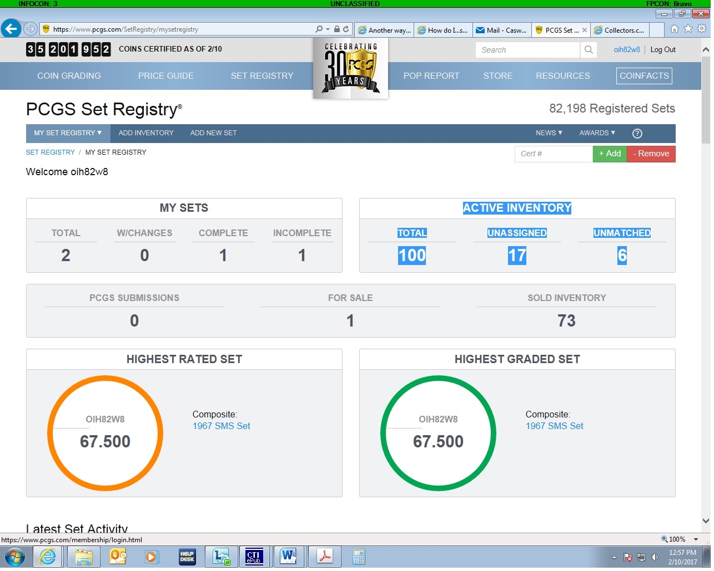Open the CTI ePub taskbar icon

254,556
